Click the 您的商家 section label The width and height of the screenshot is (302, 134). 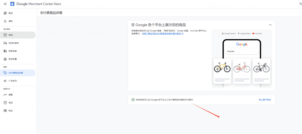(6, 29)
